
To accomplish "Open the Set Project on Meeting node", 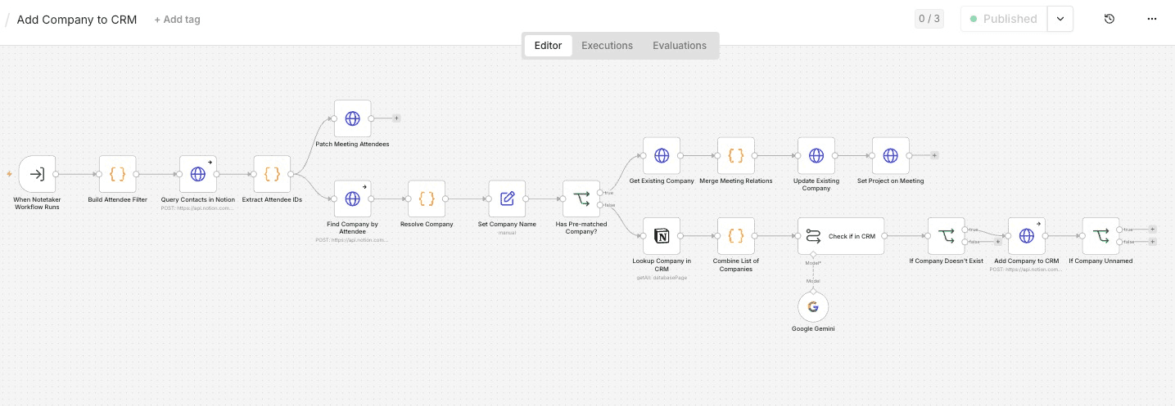I will (x=891, y=155).
